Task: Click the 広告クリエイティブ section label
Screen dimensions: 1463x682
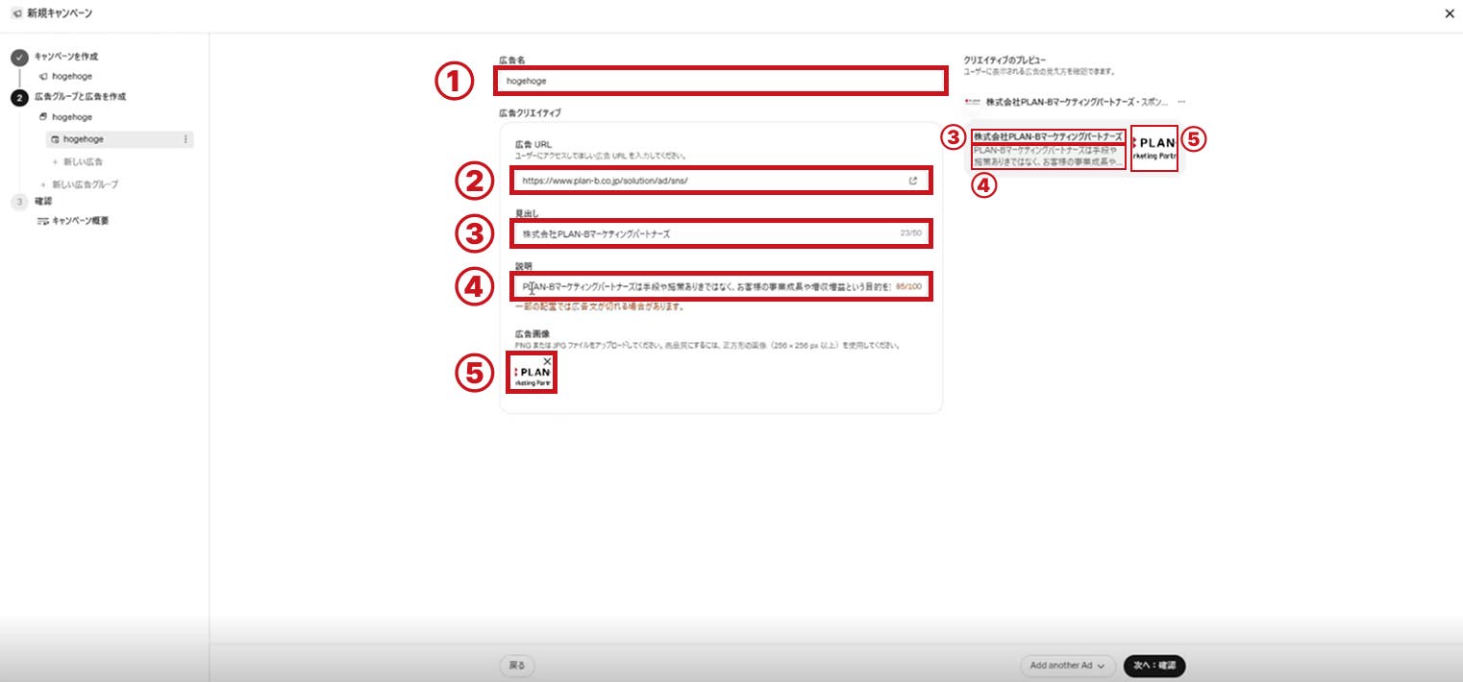Action: [530, 113]
